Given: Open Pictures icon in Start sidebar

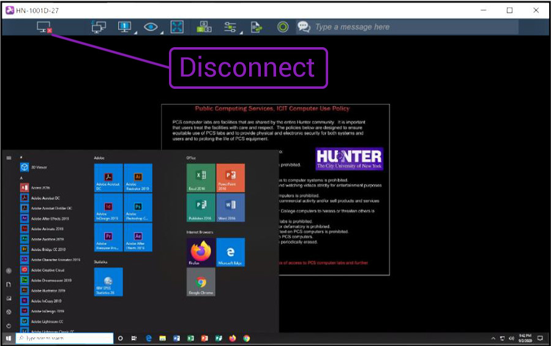Looking at the screenshot, I should (9, 298).
